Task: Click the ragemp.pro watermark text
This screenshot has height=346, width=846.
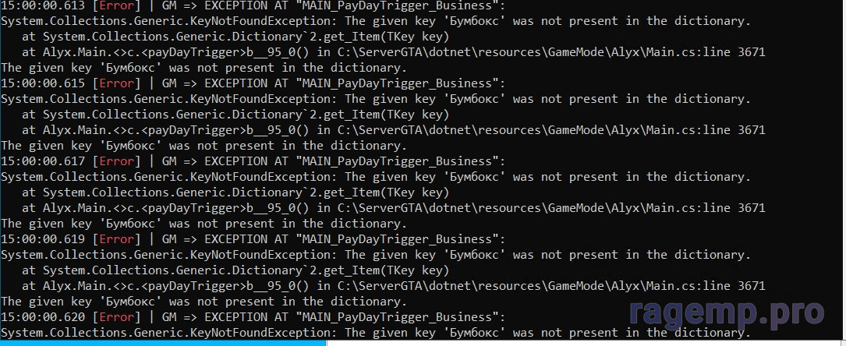Action: (727, 313)
